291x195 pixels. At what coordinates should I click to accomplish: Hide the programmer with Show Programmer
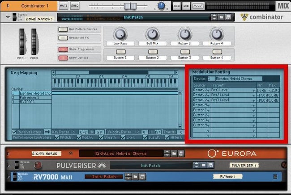pos(63,49)
